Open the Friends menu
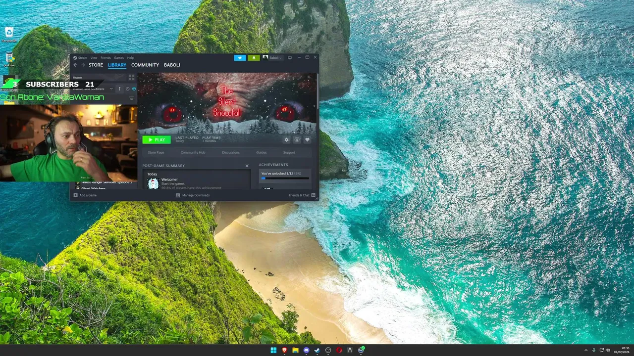The height and width of the screenshot is (356, 634). [106, 58]
